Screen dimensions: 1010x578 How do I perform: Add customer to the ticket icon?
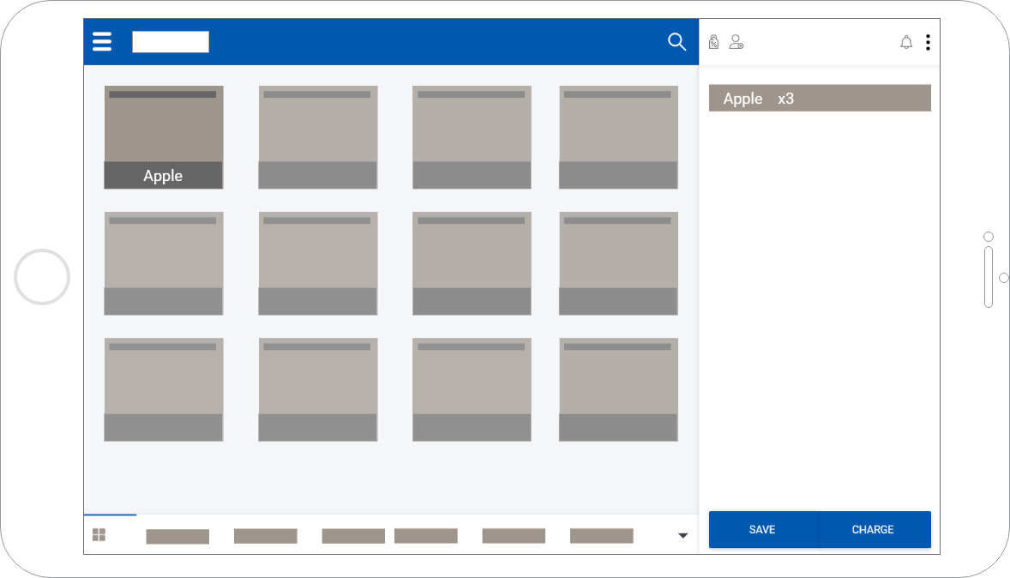click(x=736, y=42)
